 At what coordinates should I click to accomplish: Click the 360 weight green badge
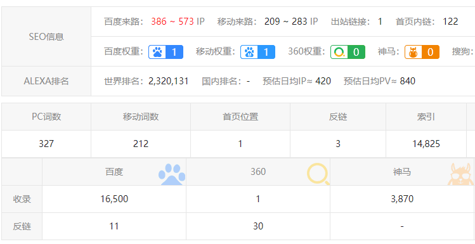click(x=348, y=52)
